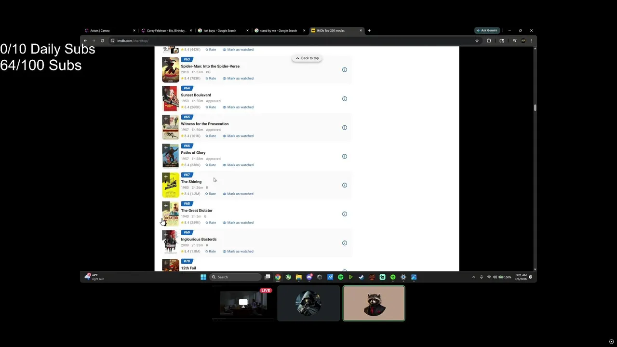Click the Windows taskbar Search box
Viewport: 617px width, 347px height.
click(235, 277)
